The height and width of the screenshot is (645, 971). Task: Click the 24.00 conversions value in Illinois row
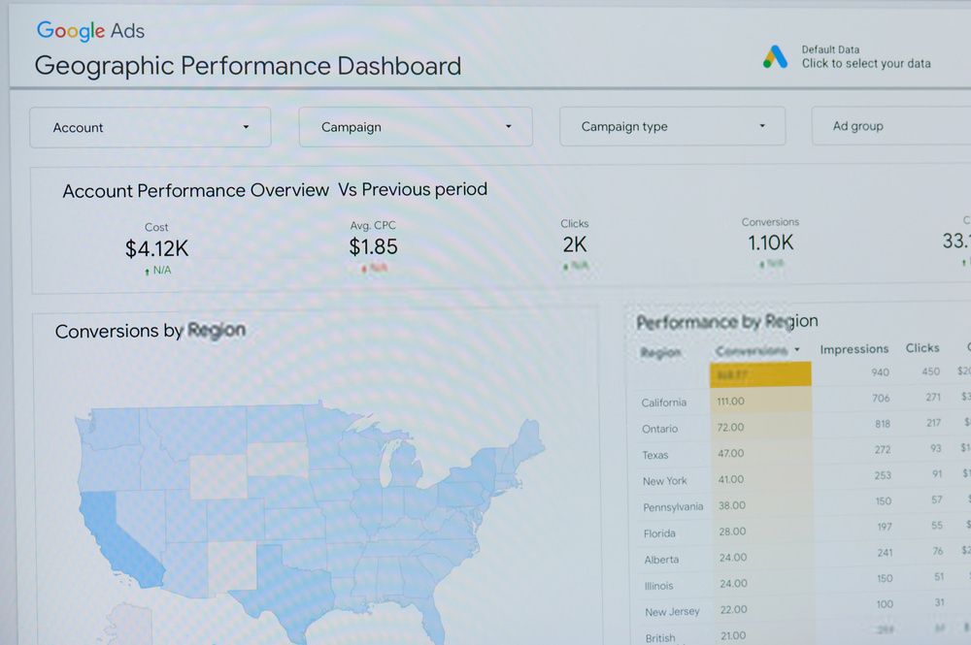click(733, 583)
